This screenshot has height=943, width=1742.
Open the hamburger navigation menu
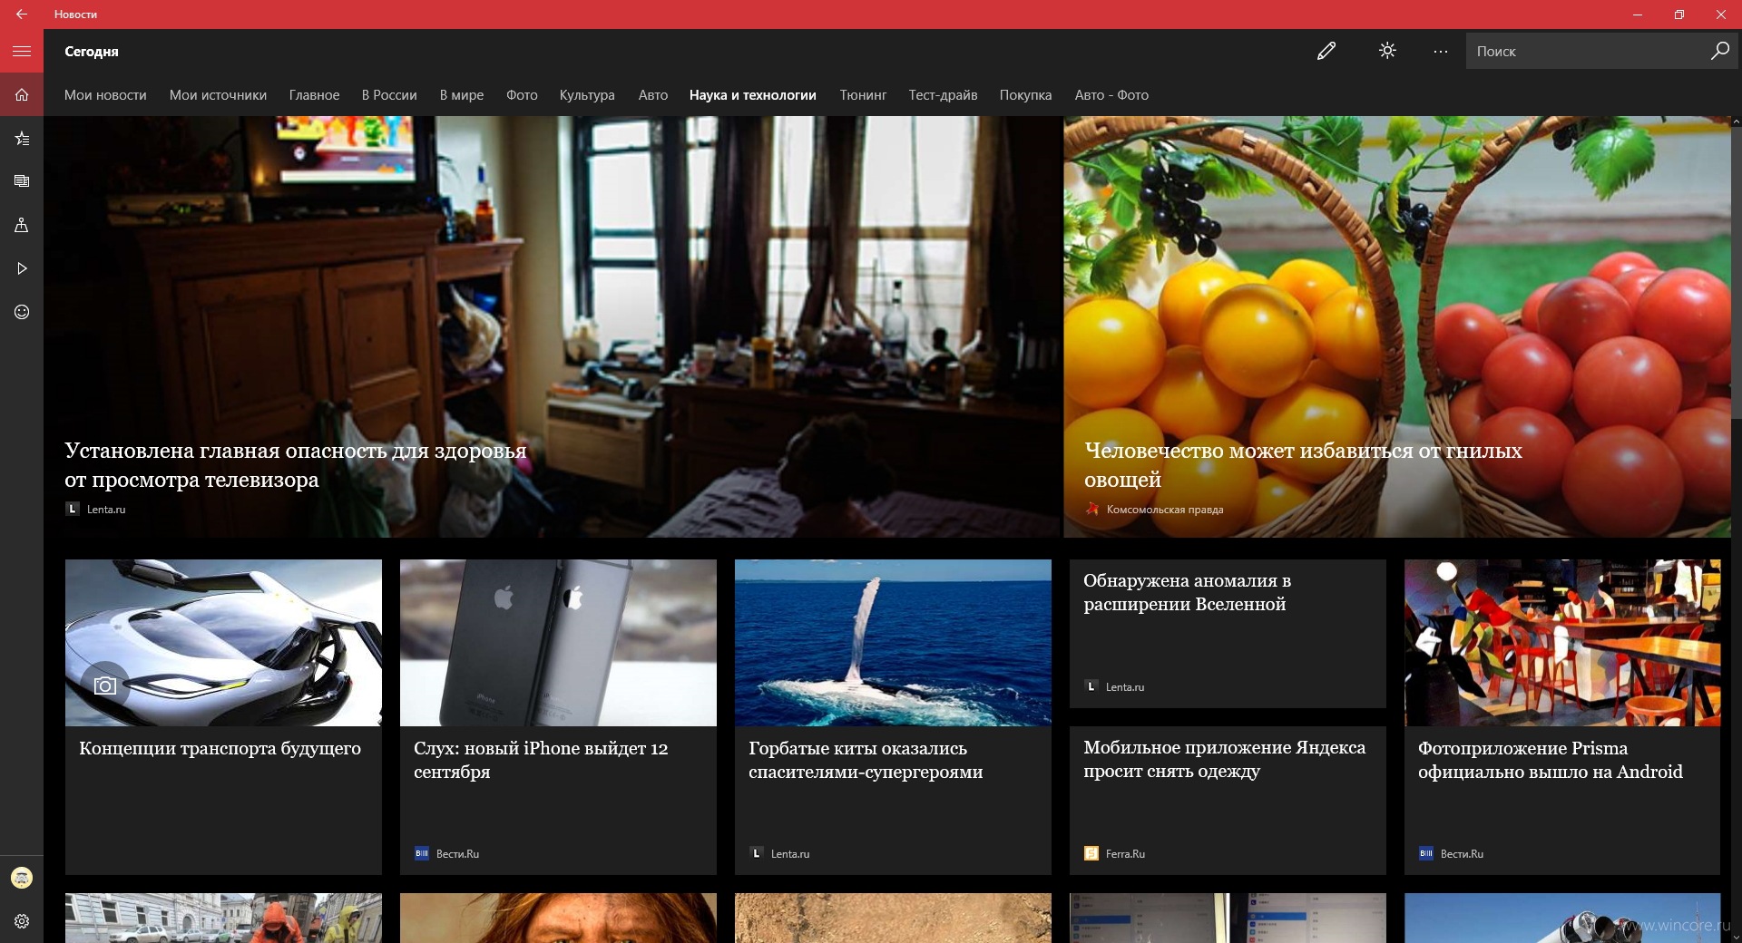pyautogui.click(x=22, y=52)
